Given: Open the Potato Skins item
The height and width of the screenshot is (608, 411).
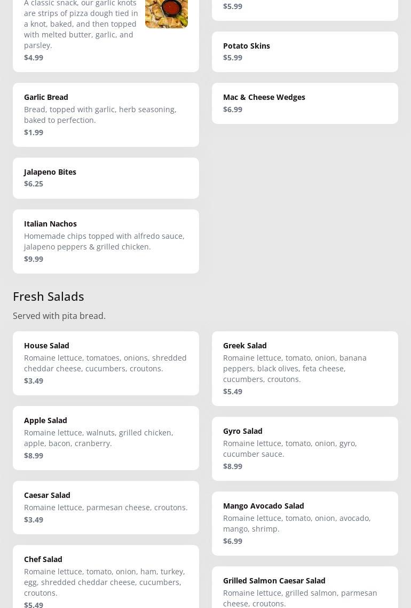Looking at the screenshot, I should coord(305,51).
